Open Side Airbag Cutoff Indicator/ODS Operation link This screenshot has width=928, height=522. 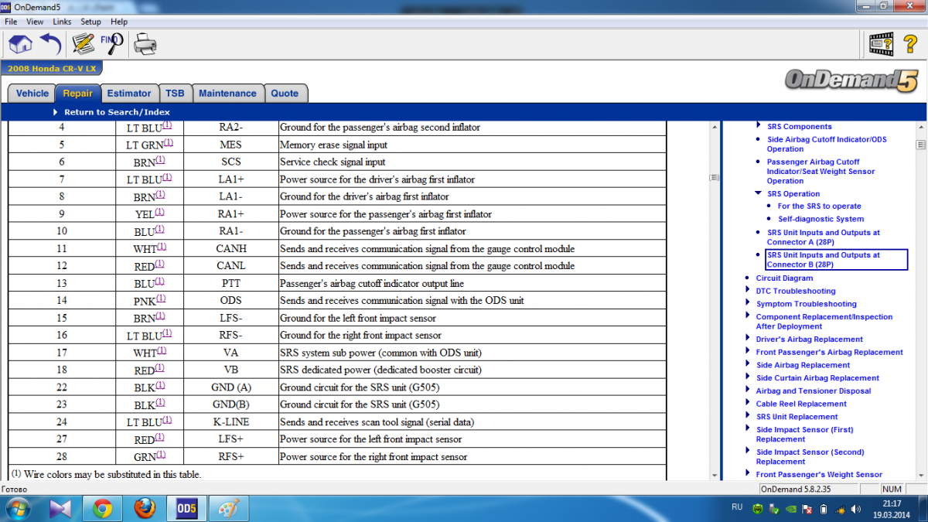coord(827,144)
